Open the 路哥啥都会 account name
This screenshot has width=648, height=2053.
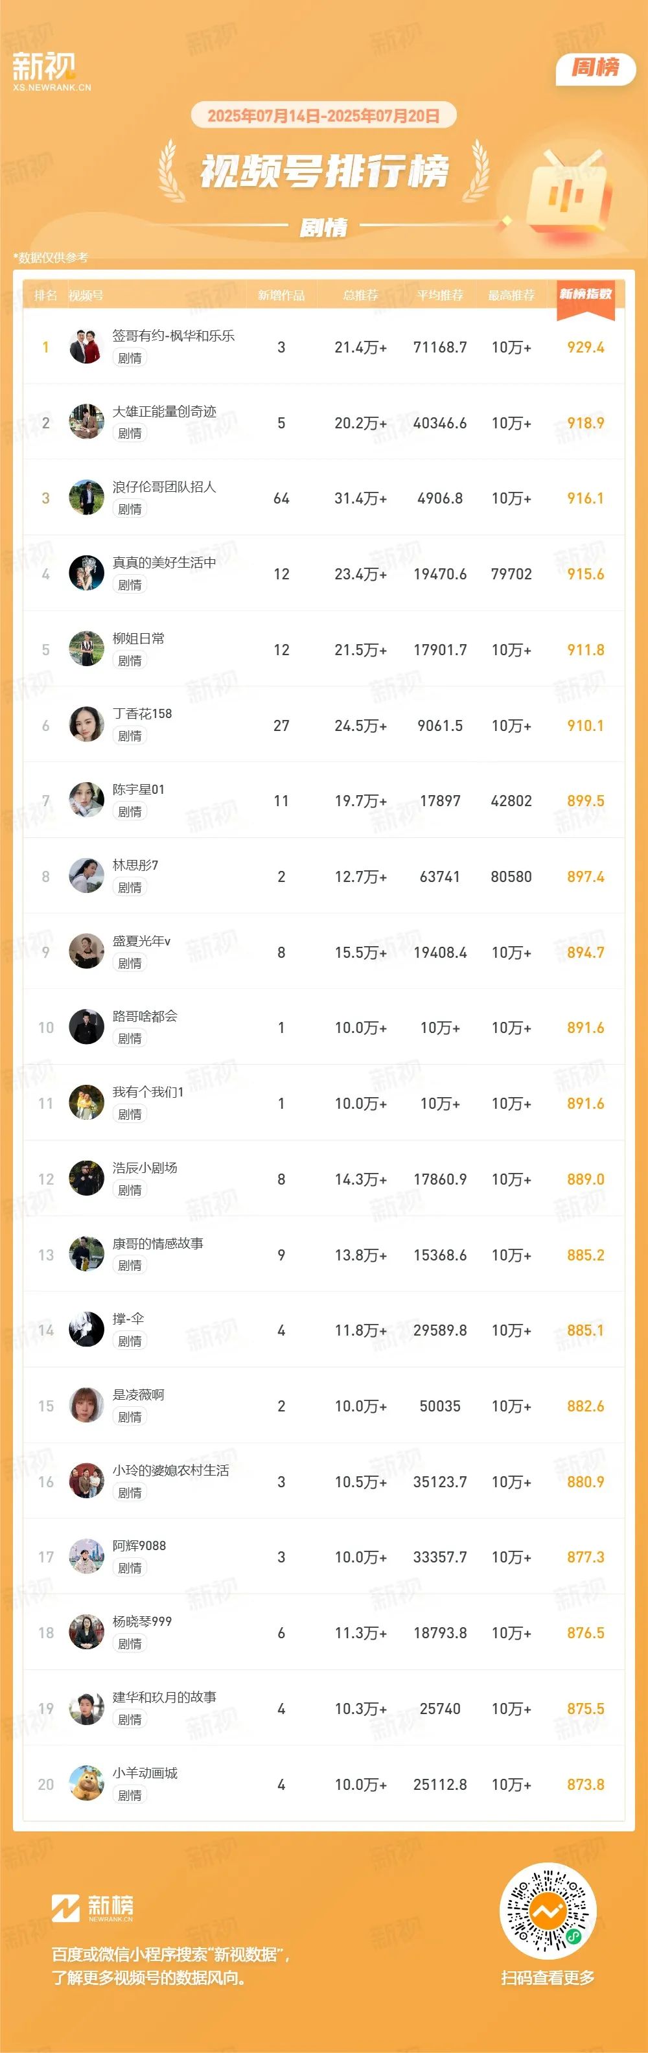[145, 1016]
